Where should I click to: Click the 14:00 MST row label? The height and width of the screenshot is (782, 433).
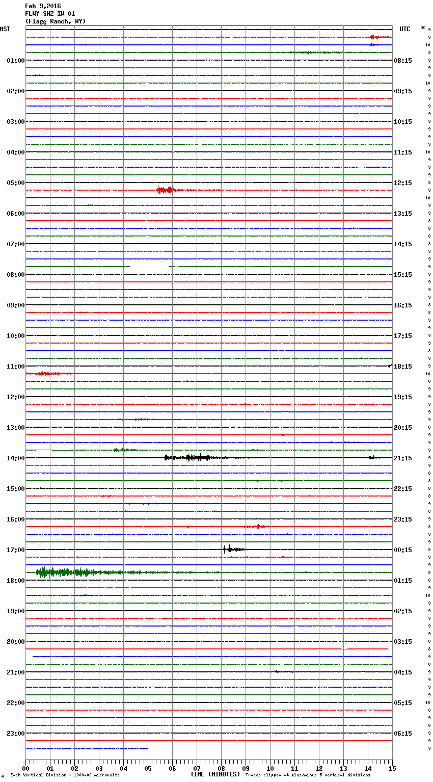click(16, 458)
